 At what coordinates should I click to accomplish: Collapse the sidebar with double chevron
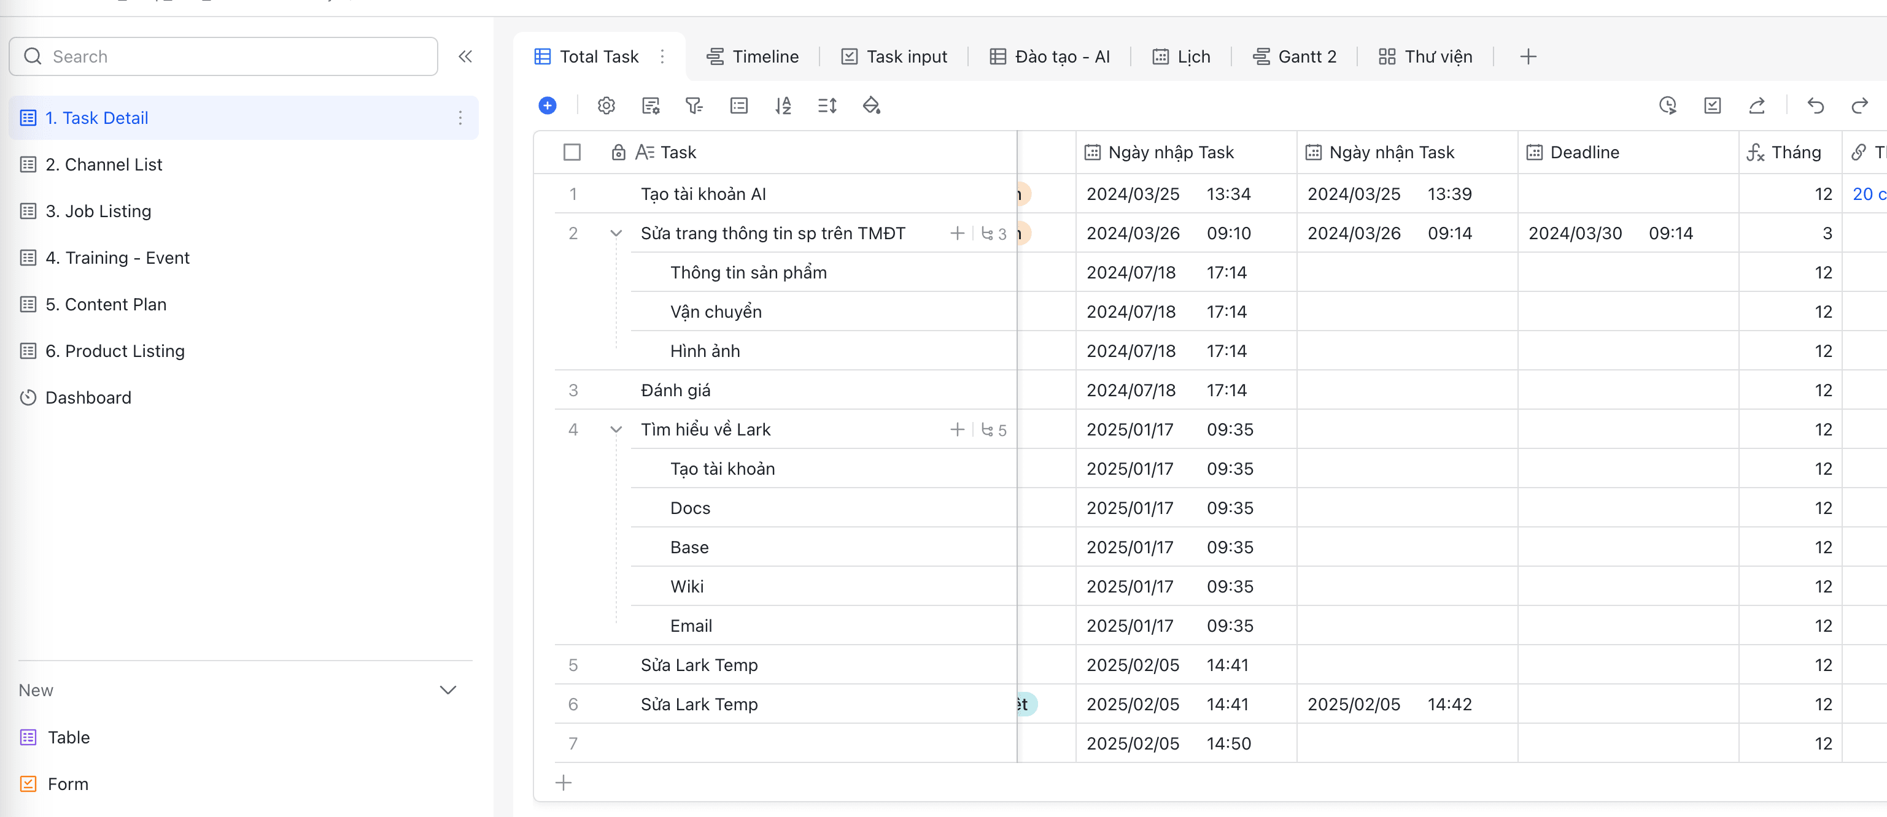[x=465, y=56]
